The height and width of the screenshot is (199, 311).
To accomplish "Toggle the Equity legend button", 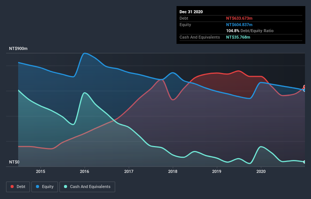I will pyautogui.click(x=45, y=187).
